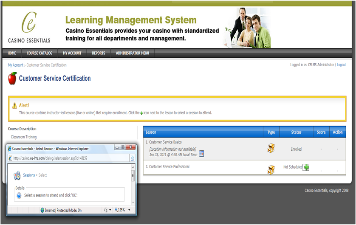Image resolution: width=356 pixels, height=225 pixels.
Task: Open the REPORTS menu
Action: click(x=99, y=53)
